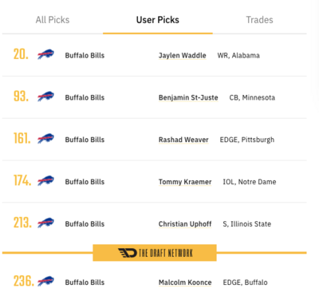View Rashad Weaver's profile link
The height and width of the screenshot is (300, 319).
[183, 140]
